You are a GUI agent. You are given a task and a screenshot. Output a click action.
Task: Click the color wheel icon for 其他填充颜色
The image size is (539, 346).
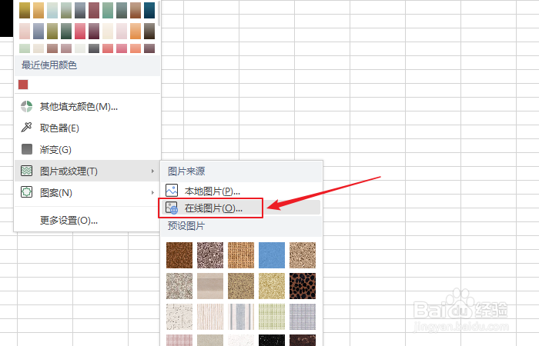coord(26,107)
